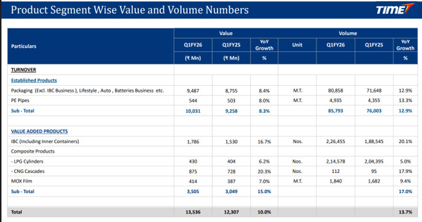Click Total value 13,536 cell
The image size is (422, 222).
coord(193,212)
